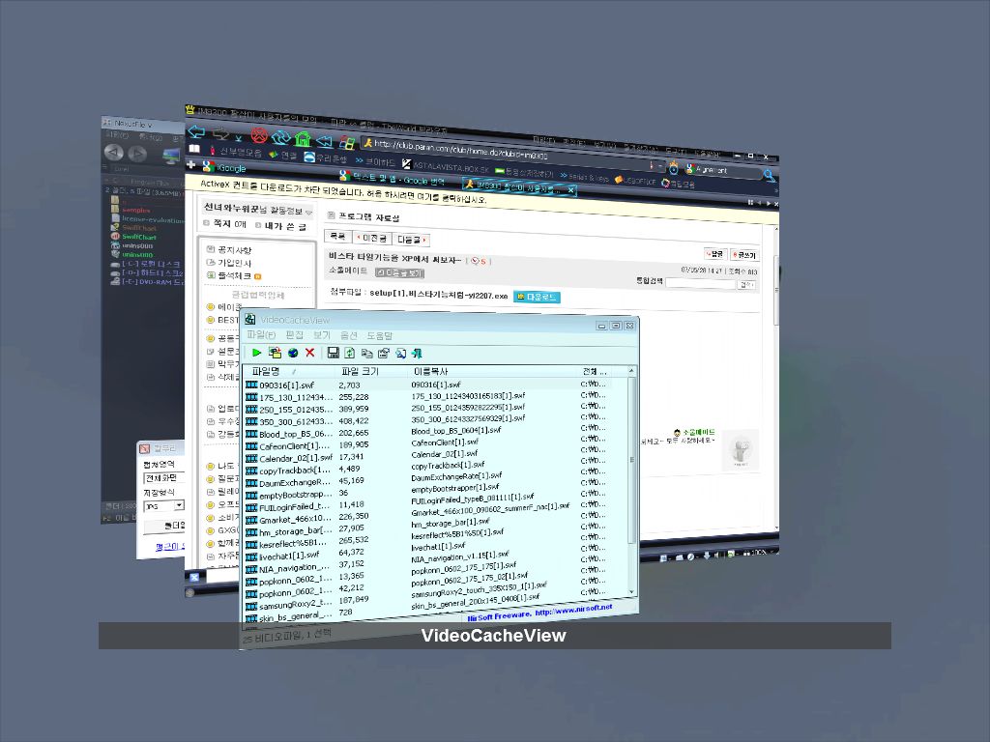Screen dimensions: 990x742
Task: Click the copy files icon in VideoCacheView
Action: 275,353
